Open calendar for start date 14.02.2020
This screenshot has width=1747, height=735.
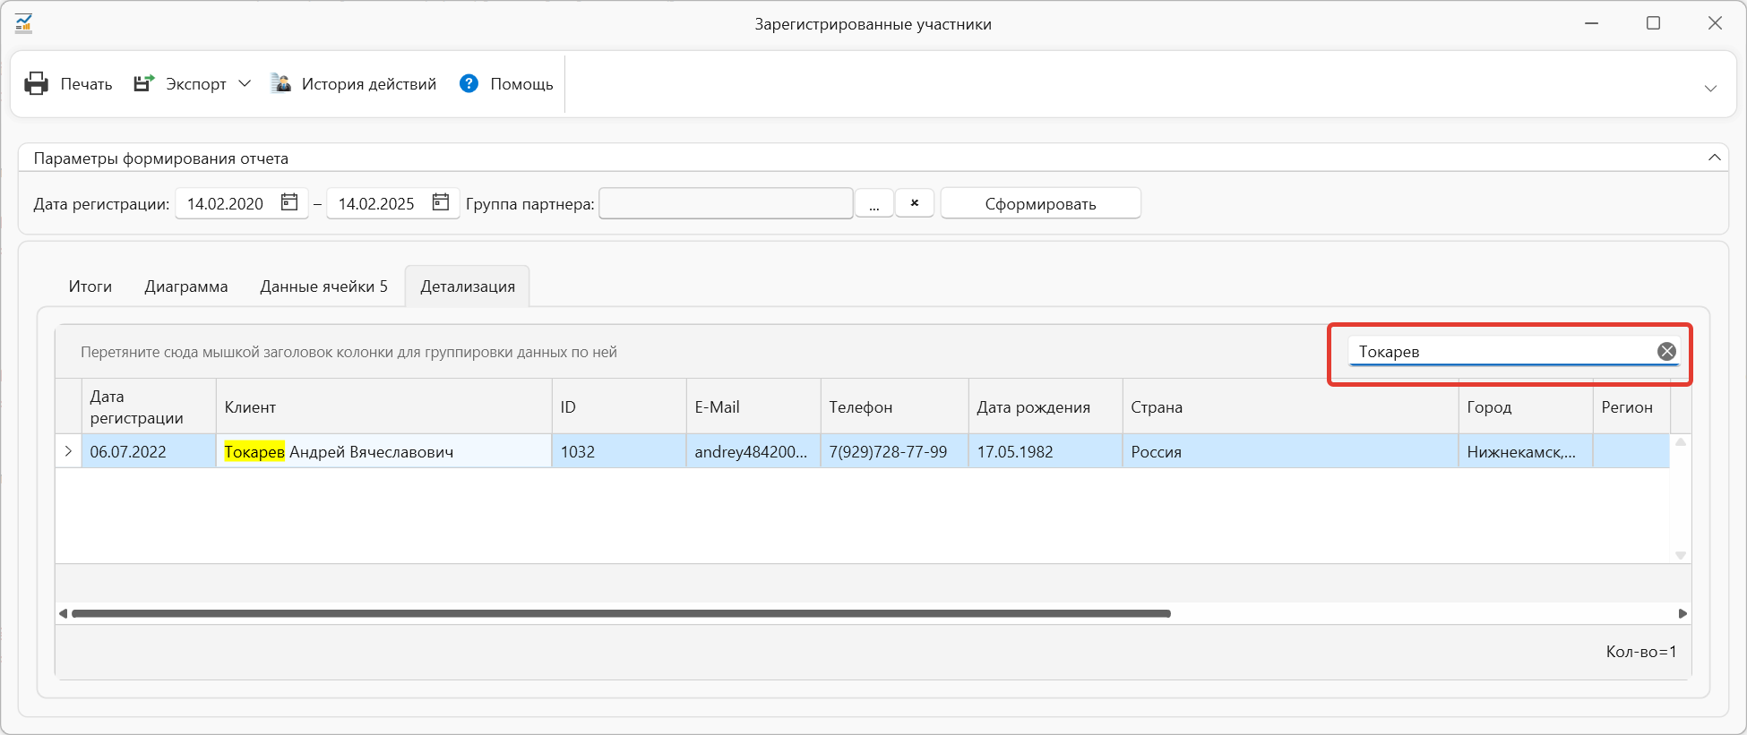click(x=289, y=202)
